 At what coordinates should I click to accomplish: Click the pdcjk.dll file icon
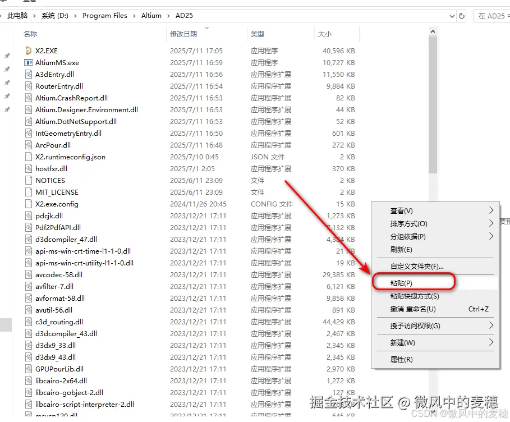29,215
